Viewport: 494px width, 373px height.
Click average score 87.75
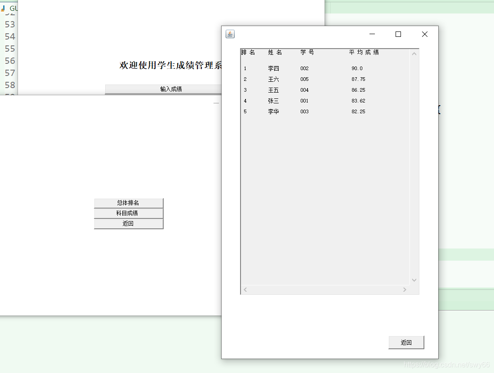[x=359, y=79]
